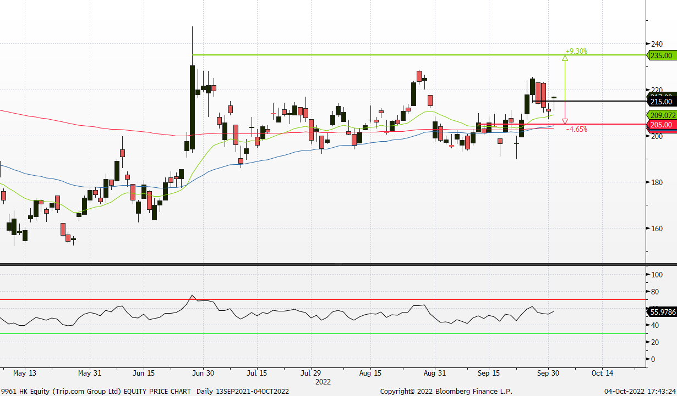Click the May 31 date label
This screenshot has height=396, width=677.
click(90, 373)
